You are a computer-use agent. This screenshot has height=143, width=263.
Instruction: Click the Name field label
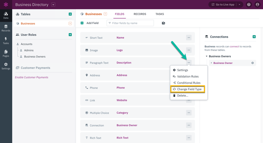click(x=120, y=38)
